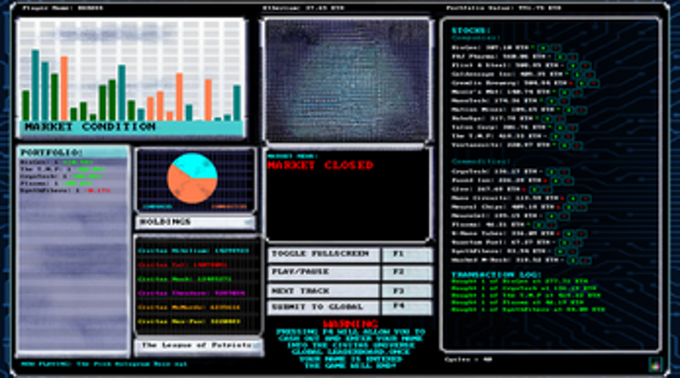Select The T.M.P row in the portfolio list
The height and width of the screenshot is (378, 680).
(x=63, y=170)
